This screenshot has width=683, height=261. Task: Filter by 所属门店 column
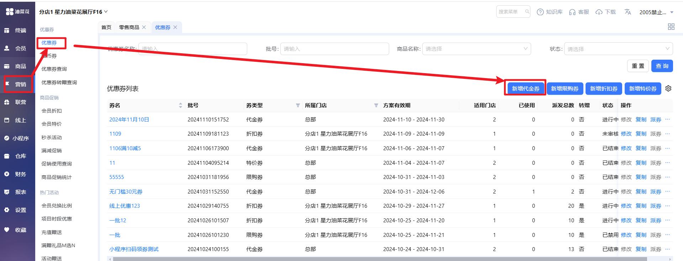point(376,105)
